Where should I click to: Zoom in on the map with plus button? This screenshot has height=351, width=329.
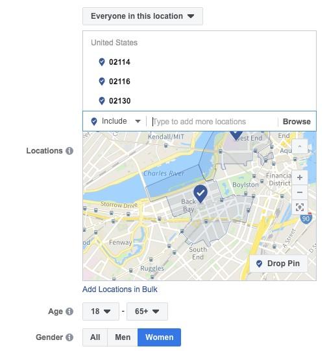pyautogui.click(x=300, y=177)
